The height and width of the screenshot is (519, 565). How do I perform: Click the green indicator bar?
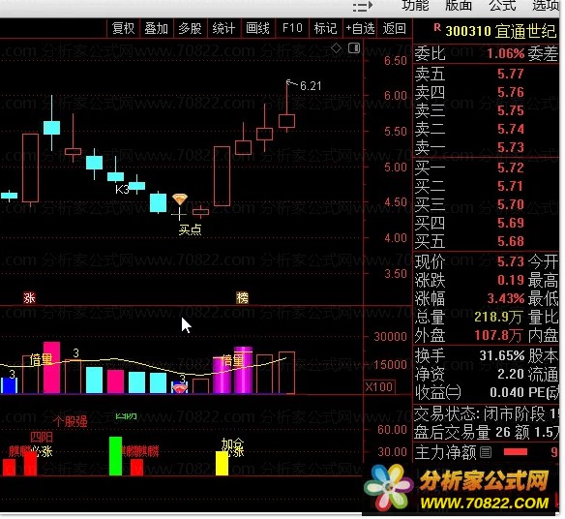click(115, 456)
